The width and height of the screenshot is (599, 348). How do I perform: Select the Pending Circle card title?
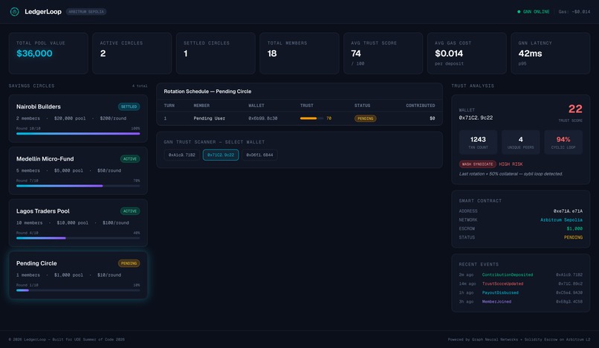36,263
